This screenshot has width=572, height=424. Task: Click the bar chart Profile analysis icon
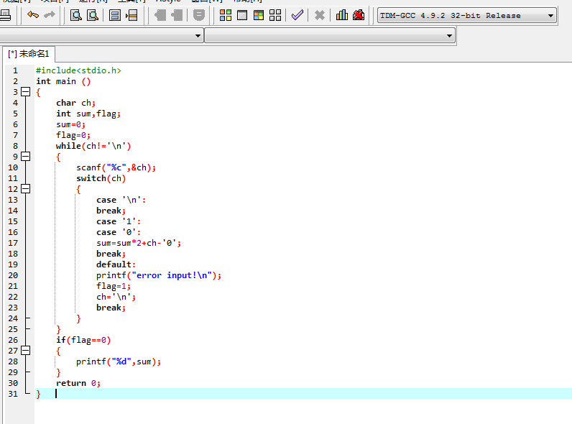point(342,15)
